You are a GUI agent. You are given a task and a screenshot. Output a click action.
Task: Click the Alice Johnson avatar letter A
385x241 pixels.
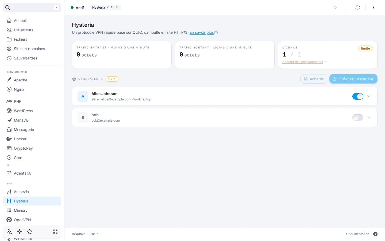pos(83,96)
